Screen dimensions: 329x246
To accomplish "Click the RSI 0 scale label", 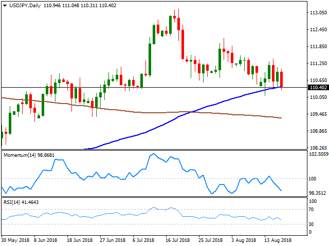I will [310, 232].
